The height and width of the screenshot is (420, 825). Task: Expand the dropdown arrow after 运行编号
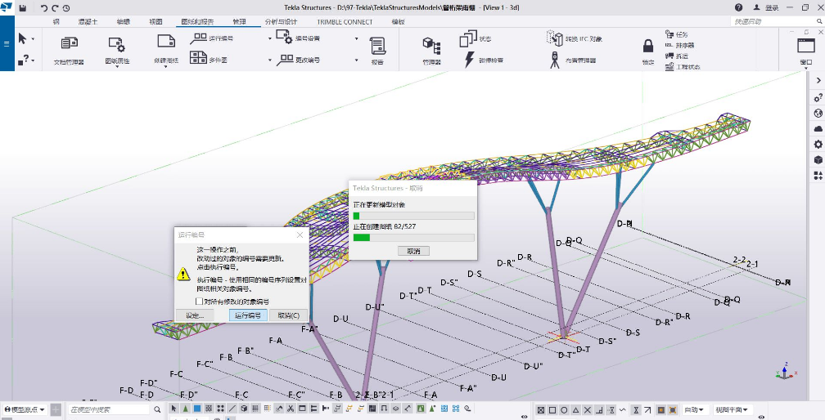[x=270, y=38]
